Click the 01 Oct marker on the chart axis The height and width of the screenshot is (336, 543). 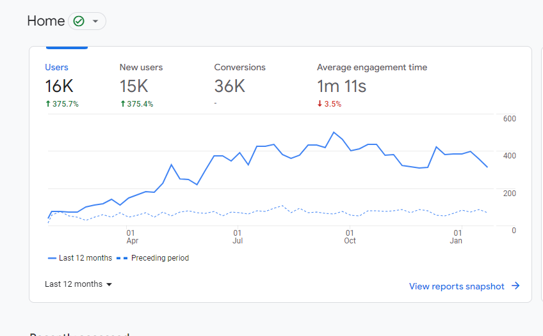click(x=350, y=237)
